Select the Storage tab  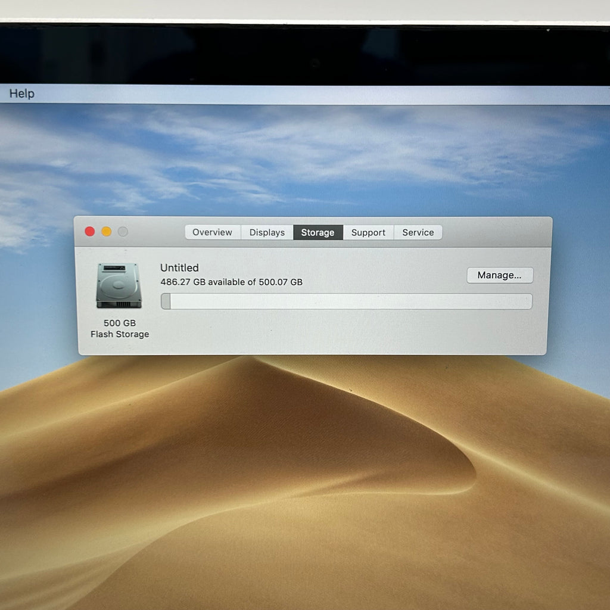(x=318, y=232)
